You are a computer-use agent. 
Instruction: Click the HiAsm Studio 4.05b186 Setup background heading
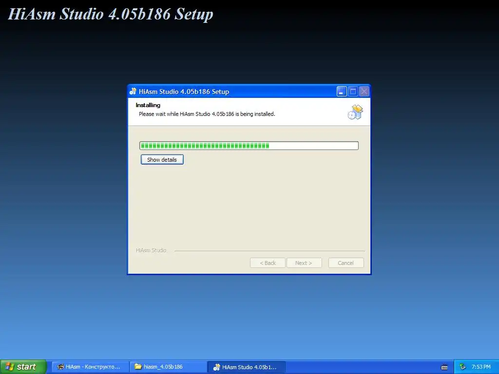click(x=111, y=14)
